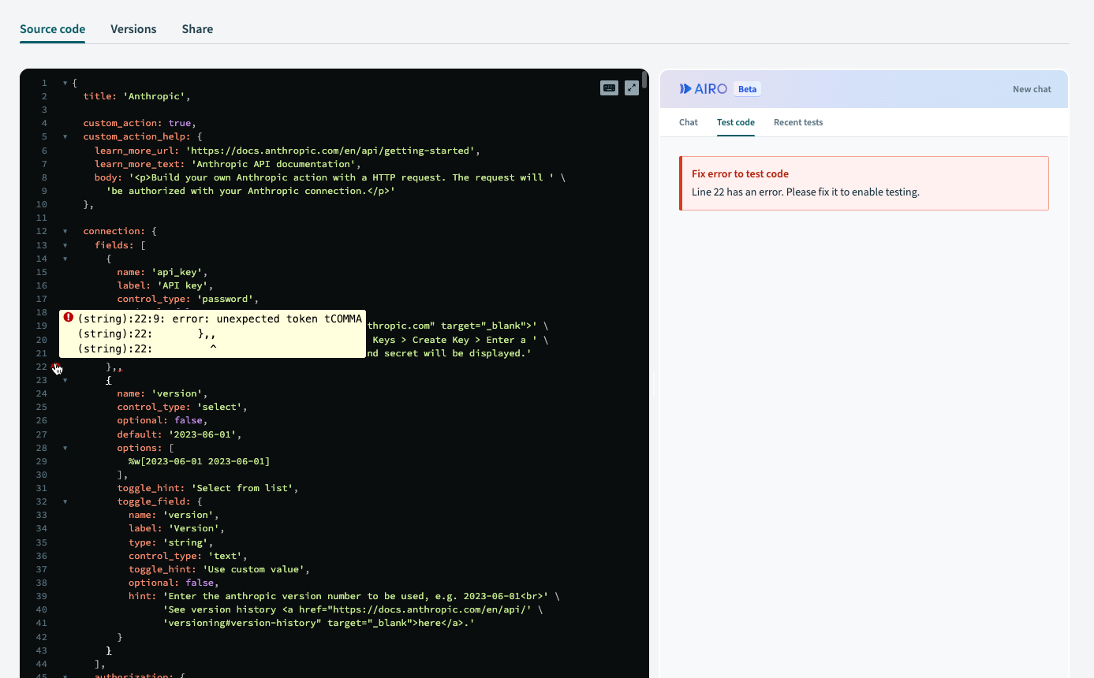Collapse the toggle_field block on line 32
Screen dimensions: 1094x678
point(65,501)
